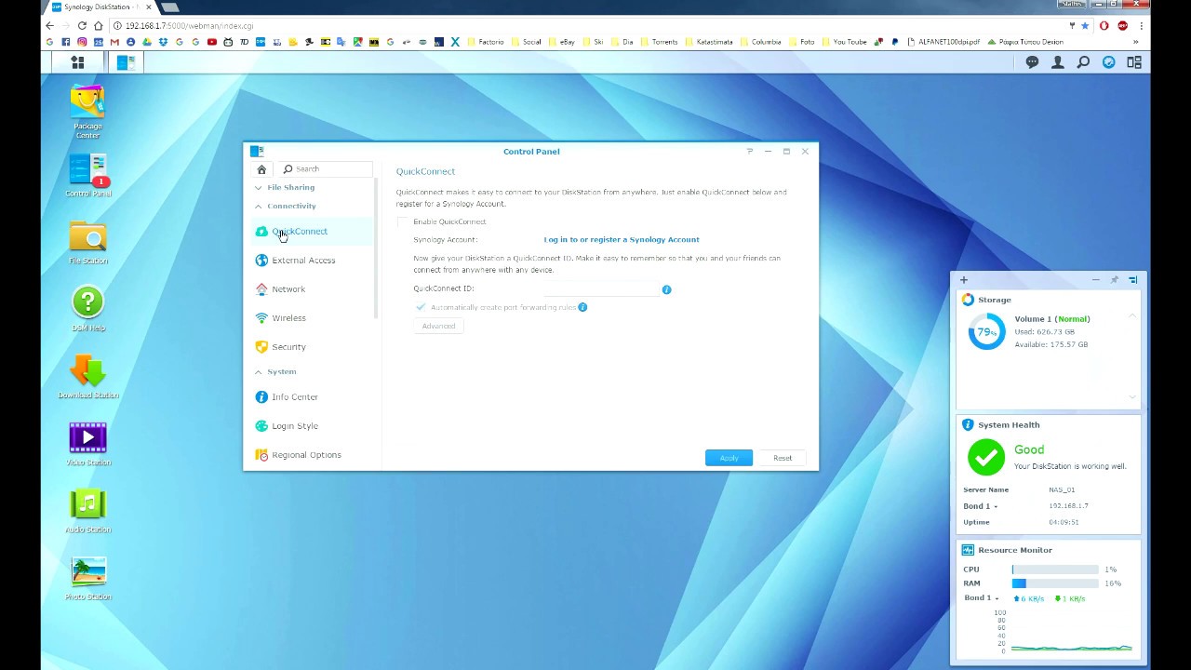1191x670 pixels.
Task: Click the Control Panel sidebar scrollbar
Action: click(x=376, y=249)
